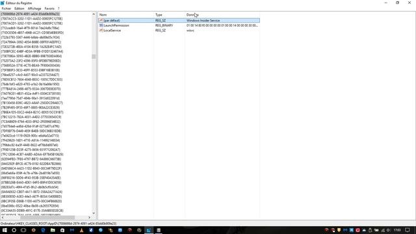The width and height of the screenshot is (416, 234).
Task: Click the tree pane vertical scrollbar thumb
Action: coord(94,57)
